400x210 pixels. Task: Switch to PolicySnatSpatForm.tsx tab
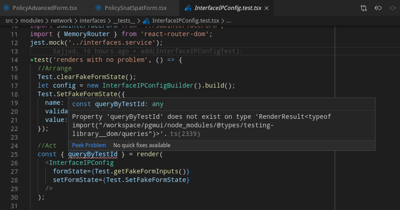click(x=136, y=8)
